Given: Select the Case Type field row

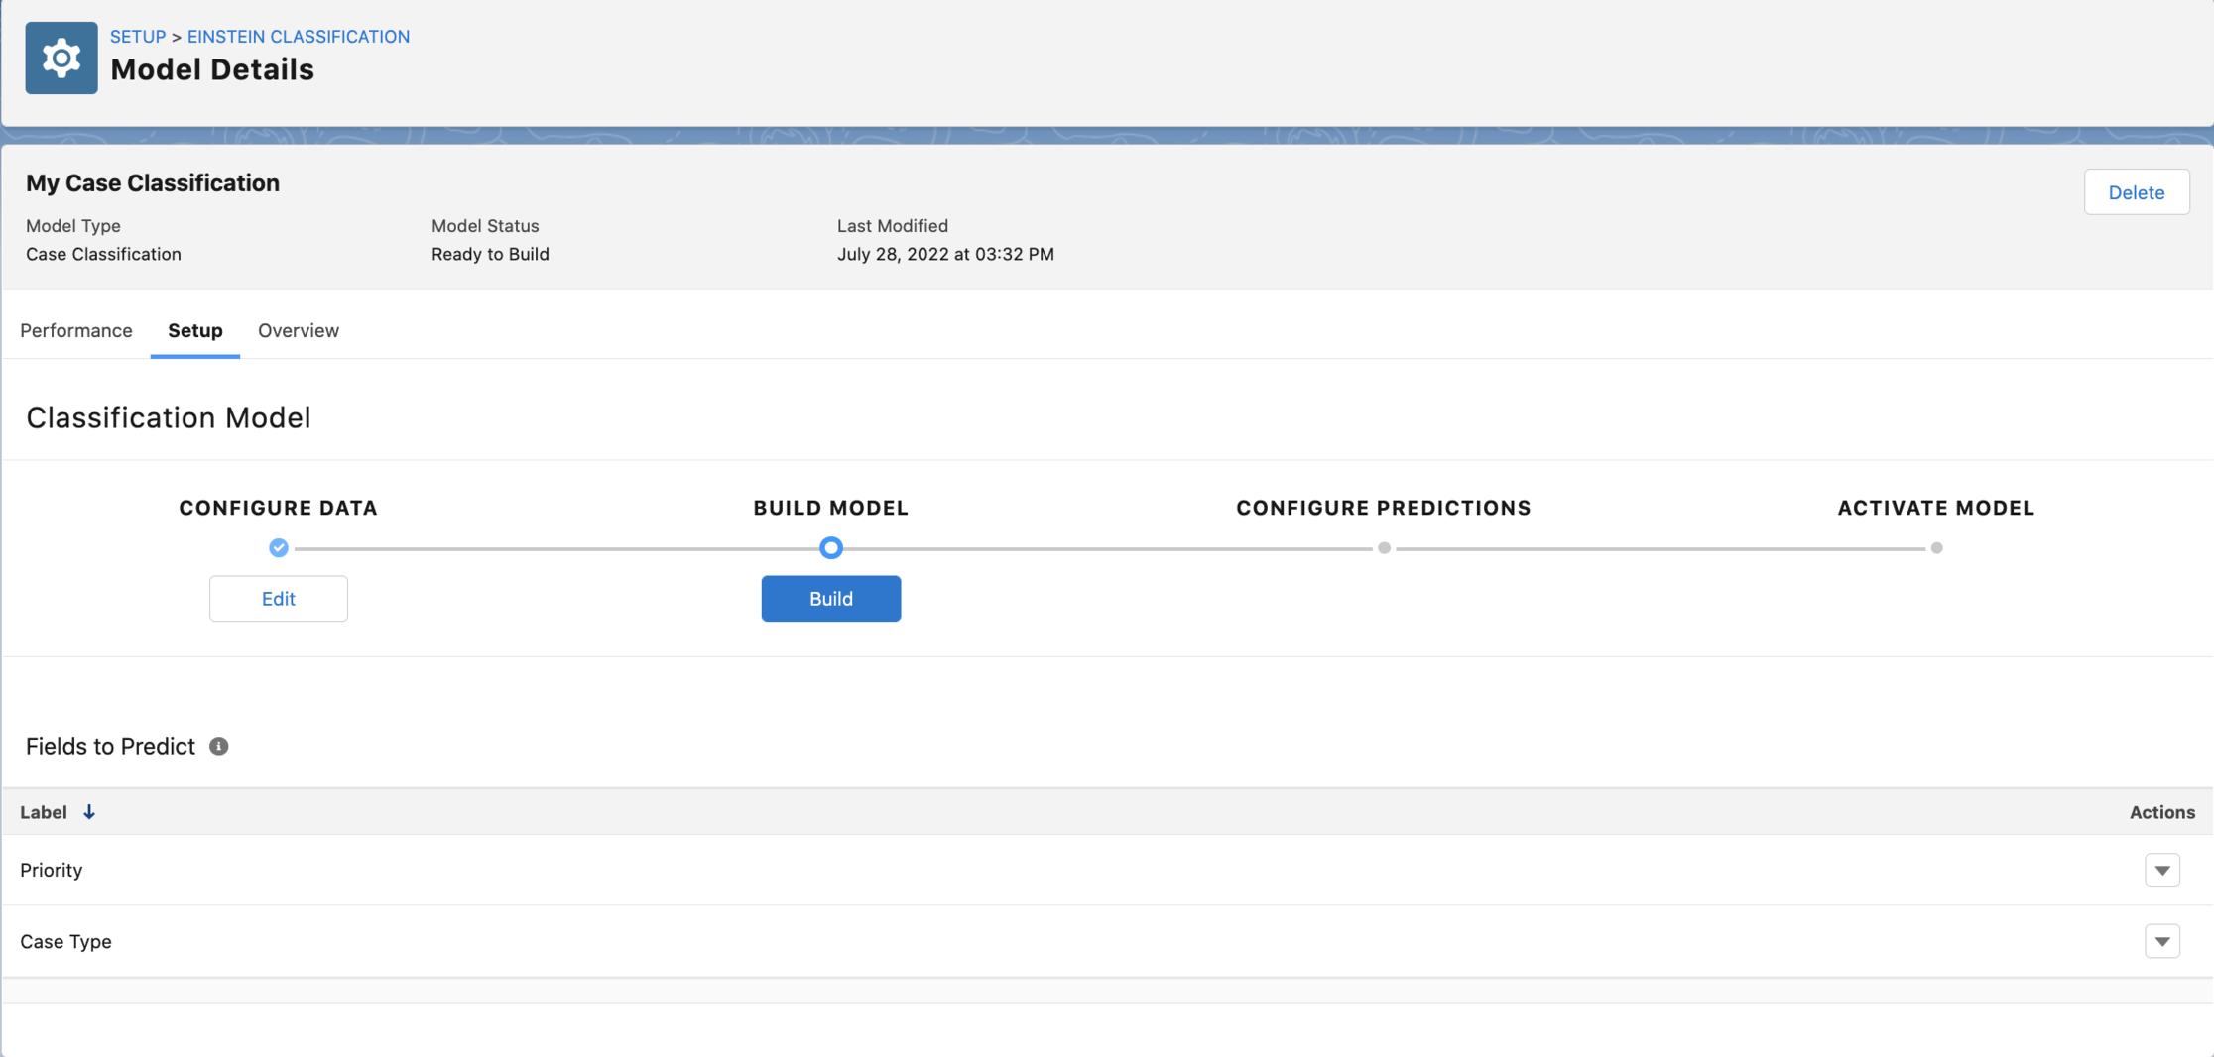Looking at the screenshot, I should (x=66, y=942).
